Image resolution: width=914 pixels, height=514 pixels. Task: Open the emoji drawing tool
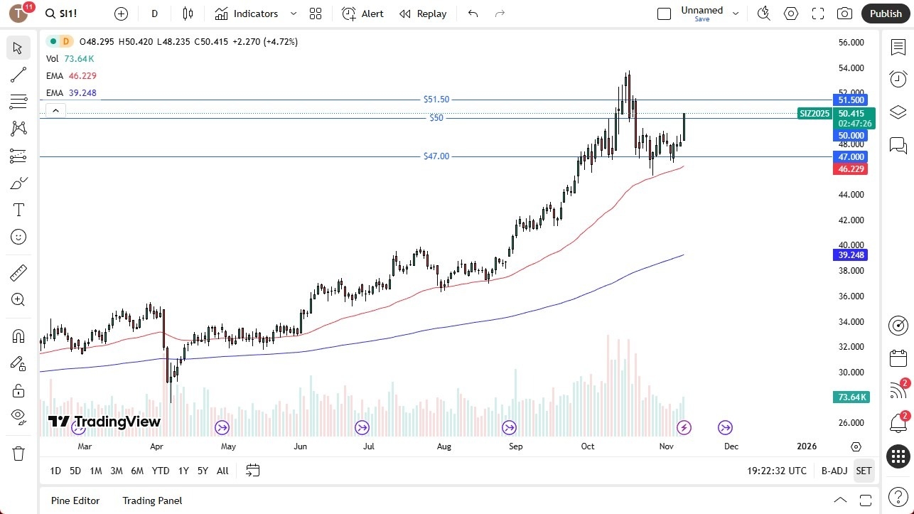pos(18,237)
